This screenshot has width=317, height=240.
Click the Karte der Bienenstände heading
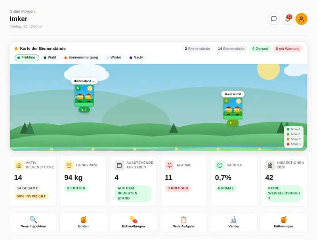(43, 48)
